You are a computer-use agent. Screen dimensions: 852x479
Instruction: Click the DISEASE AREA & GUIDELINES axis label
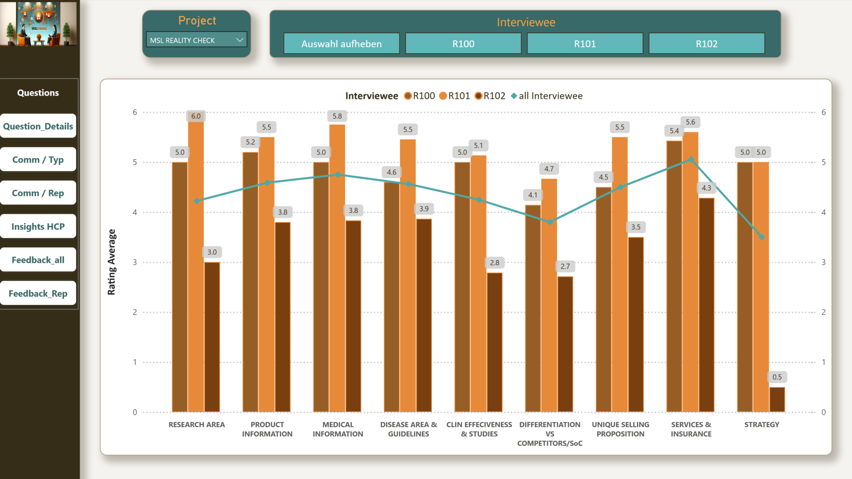coord(409,429)
